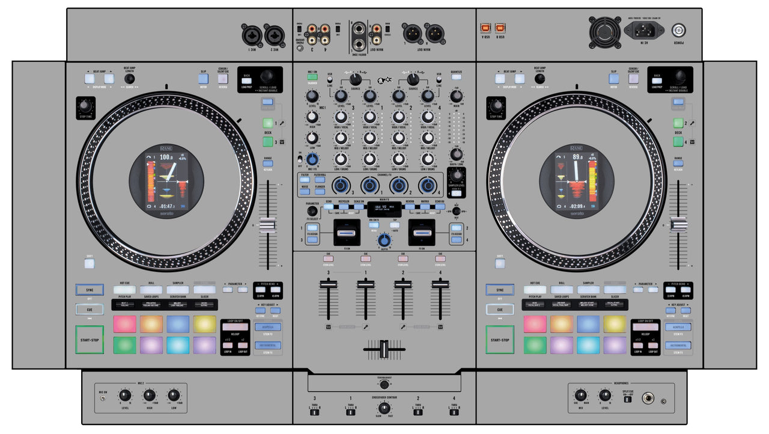Select deck 1 button on the left deck
Image resolution: width=769 pixels, height=434 pixels.
pyautogui.click(x=267, y=123)
